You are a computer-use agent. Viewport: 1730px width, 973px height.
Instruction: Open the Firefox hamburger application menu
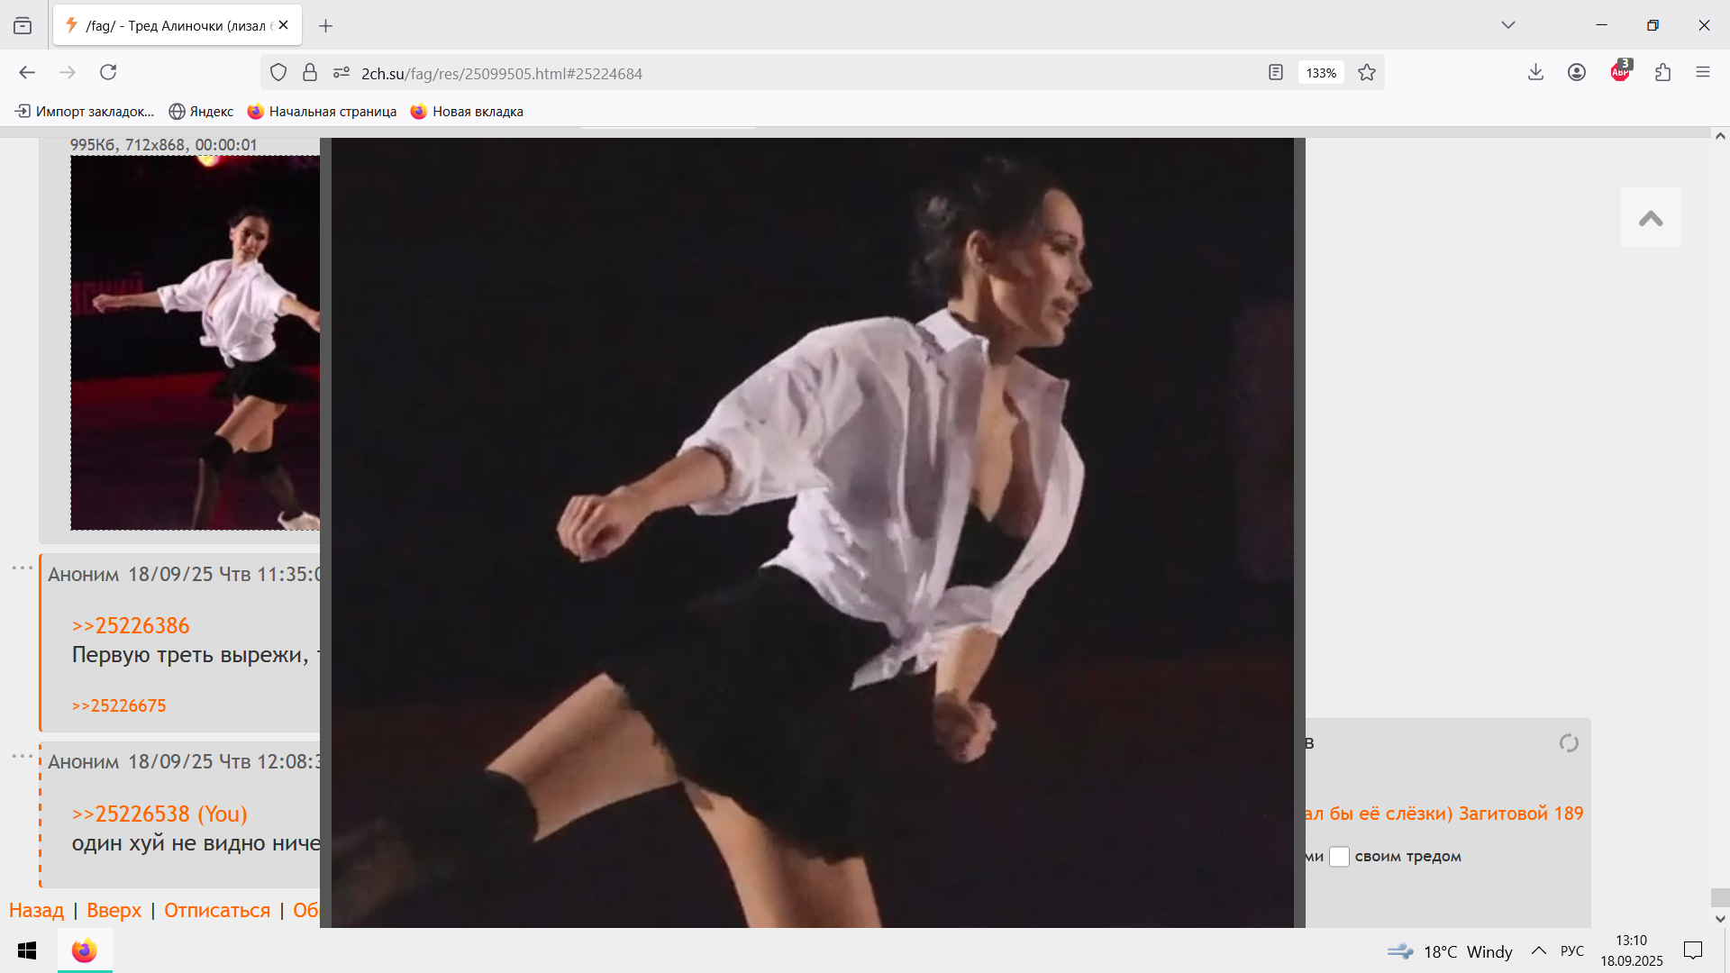(x=1702, y=72)
